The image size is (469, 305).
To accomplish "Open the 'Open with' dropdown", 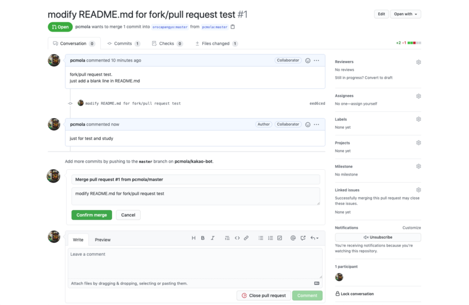I will (405, 14).
